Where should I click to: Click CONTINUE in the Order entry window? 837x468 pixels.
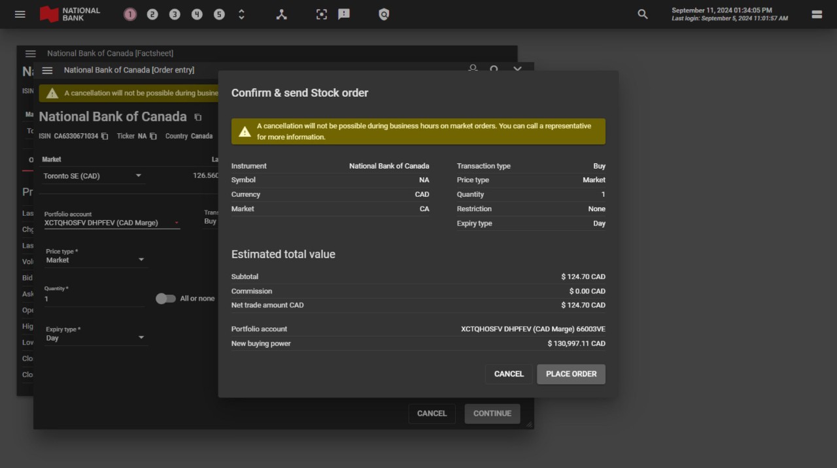[492, 414]
